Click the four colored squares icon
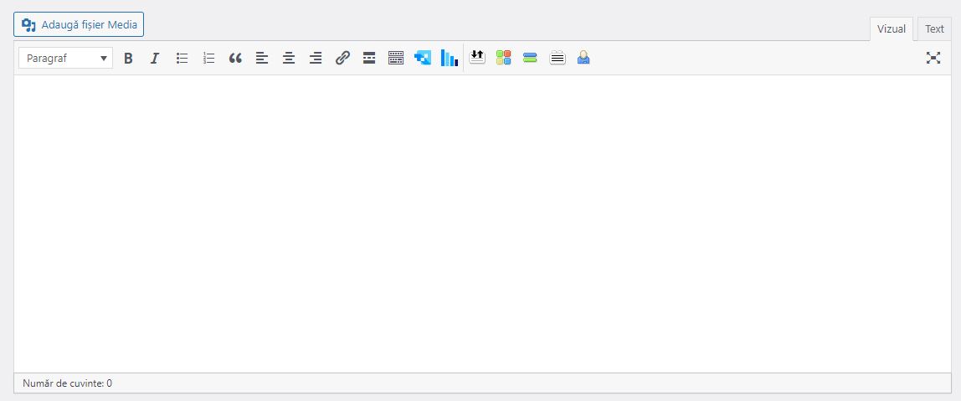 (504, 58)
